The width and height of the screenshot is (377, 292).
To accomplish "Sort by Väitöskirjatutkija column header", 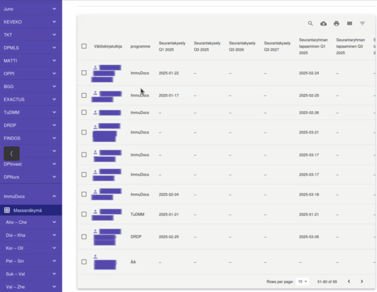I will point(108,46).
